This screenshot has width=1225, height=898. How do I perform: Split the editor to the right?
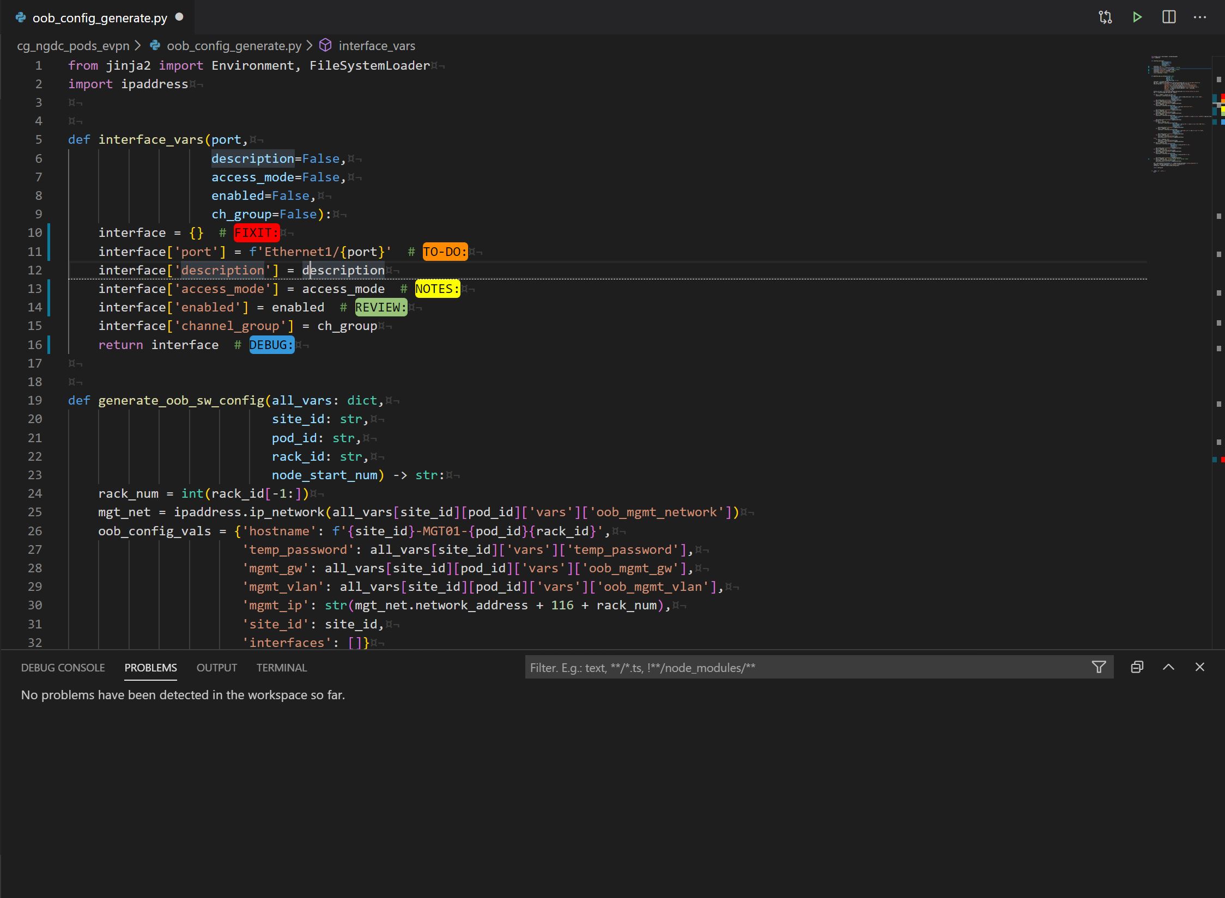(x=1168, y=17)
